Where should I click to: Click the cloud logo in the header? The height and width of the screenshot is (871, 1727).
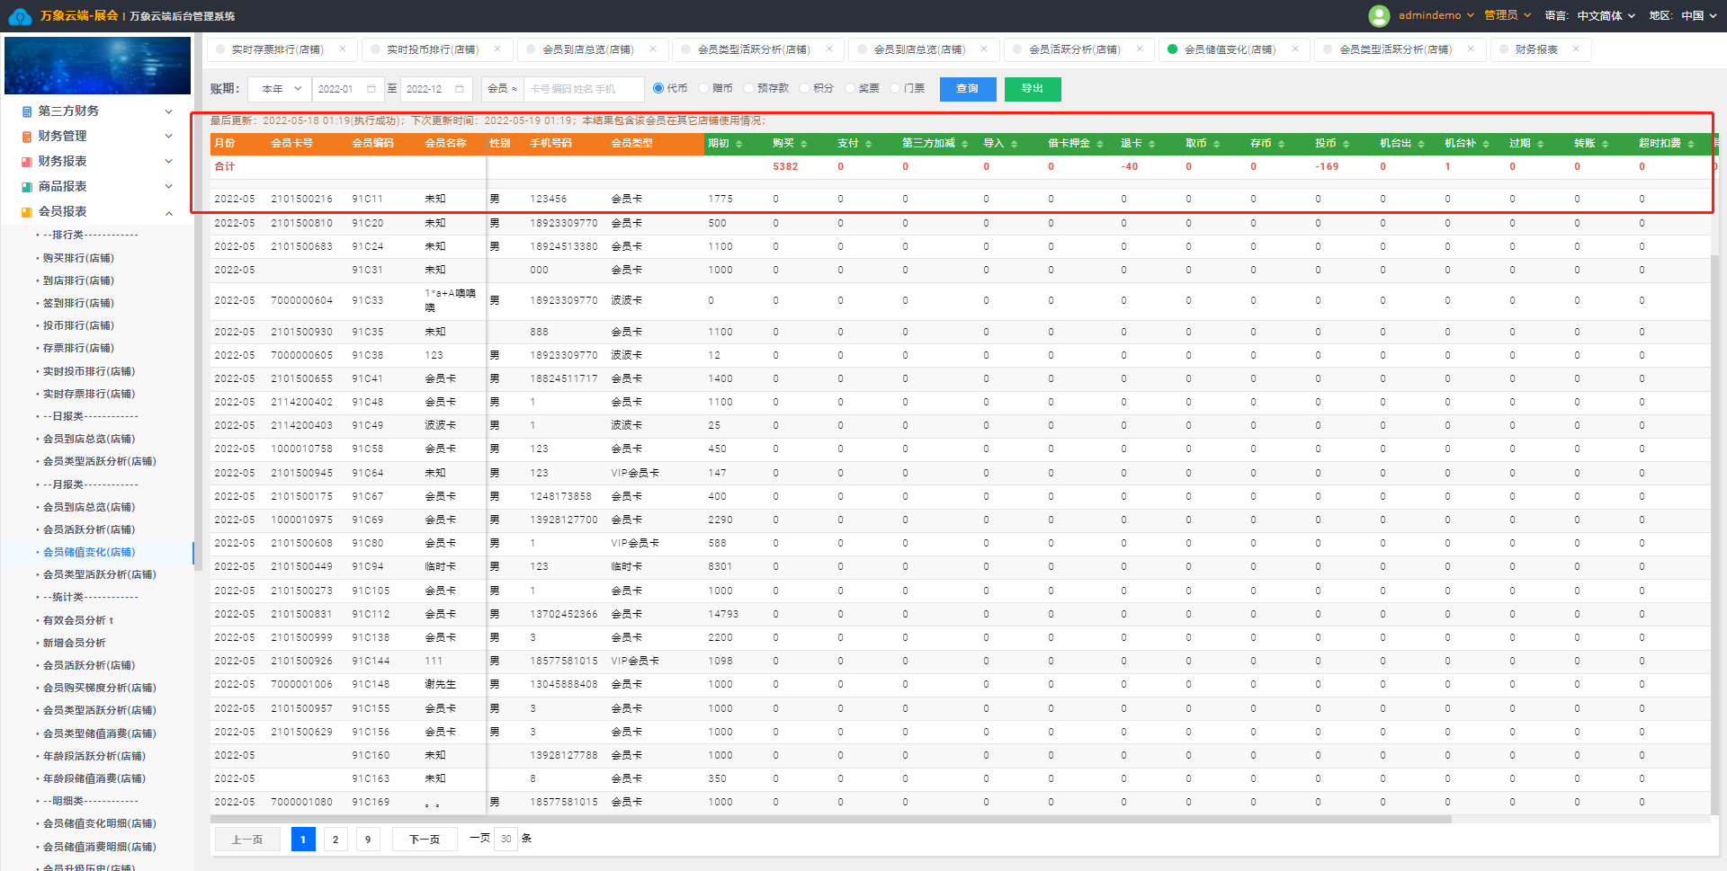tap(20, 16)
